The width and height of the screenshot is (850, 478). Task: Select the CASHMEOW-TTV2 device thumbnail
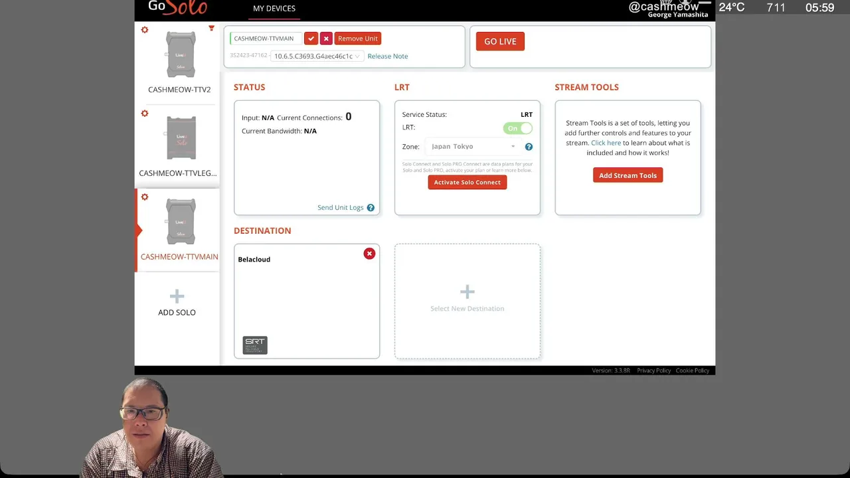[x=181, y=55]
